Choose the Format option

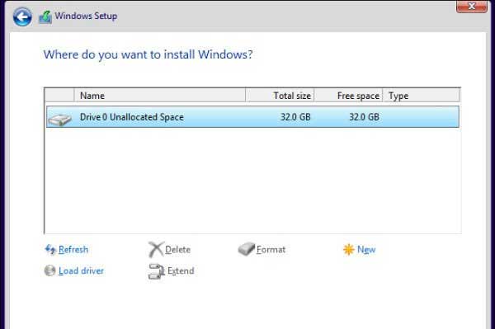[x=271, y=250]
